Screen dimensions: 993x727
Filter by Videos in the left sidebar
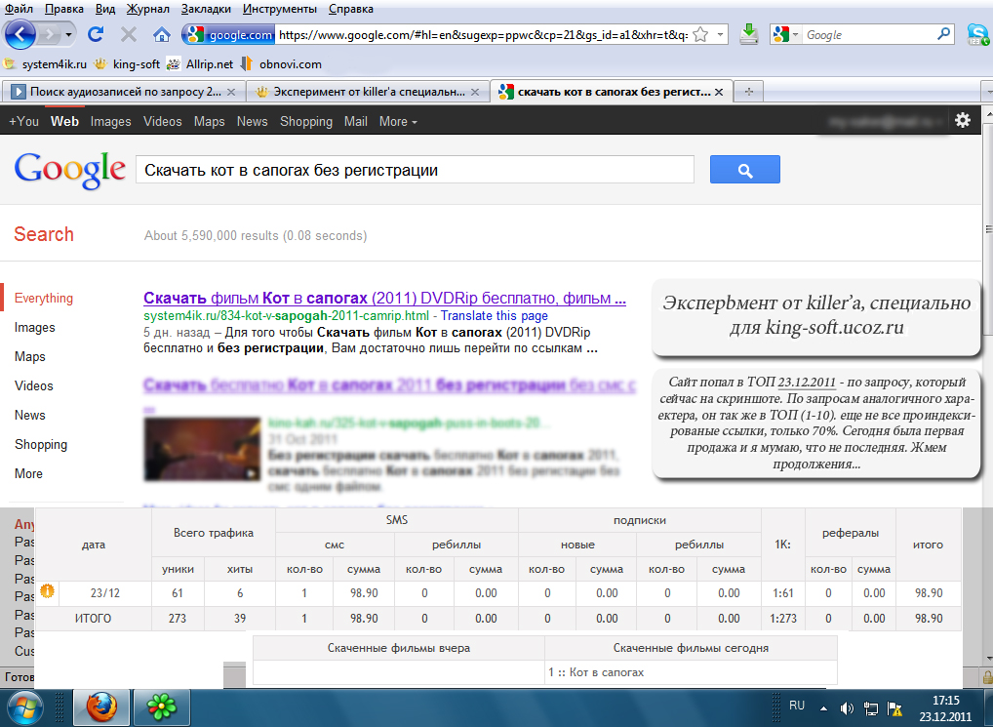tap(33, 385)
